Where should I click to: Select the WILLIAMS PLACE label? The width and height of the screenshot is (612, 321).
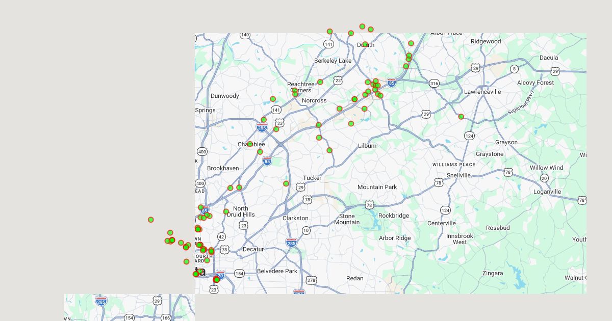coord(454,165)
